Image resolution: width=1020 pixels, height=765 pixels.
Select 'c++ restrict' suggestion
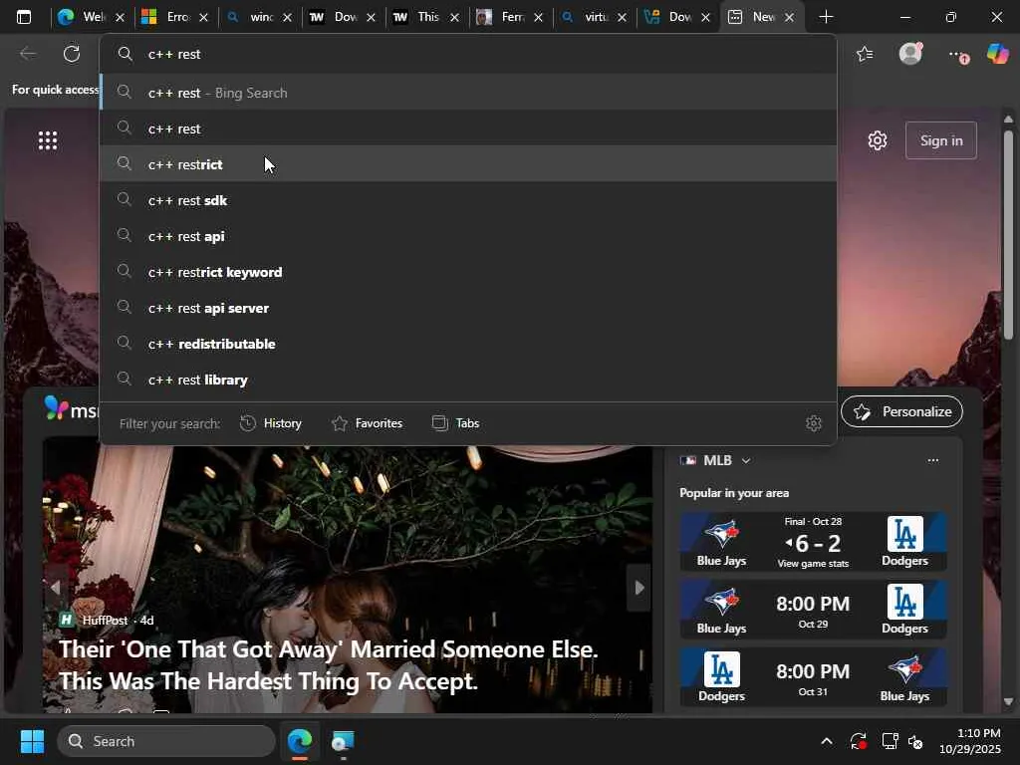[x=468, y=164]
